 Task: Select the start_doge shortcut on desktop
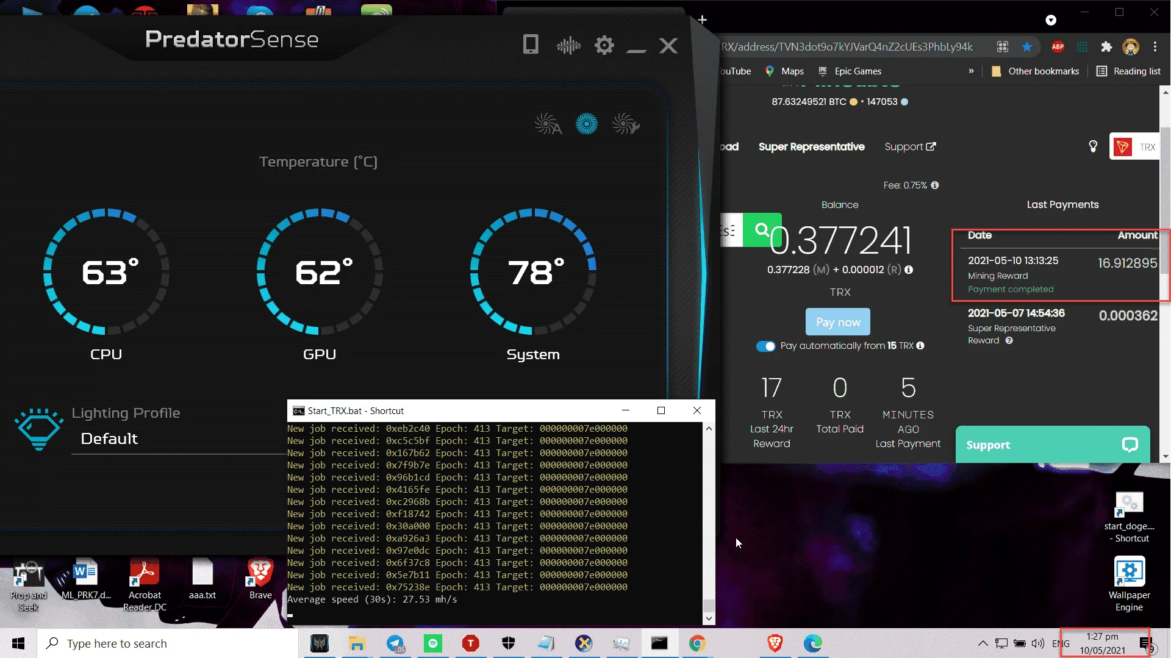tap(1129, 517)
